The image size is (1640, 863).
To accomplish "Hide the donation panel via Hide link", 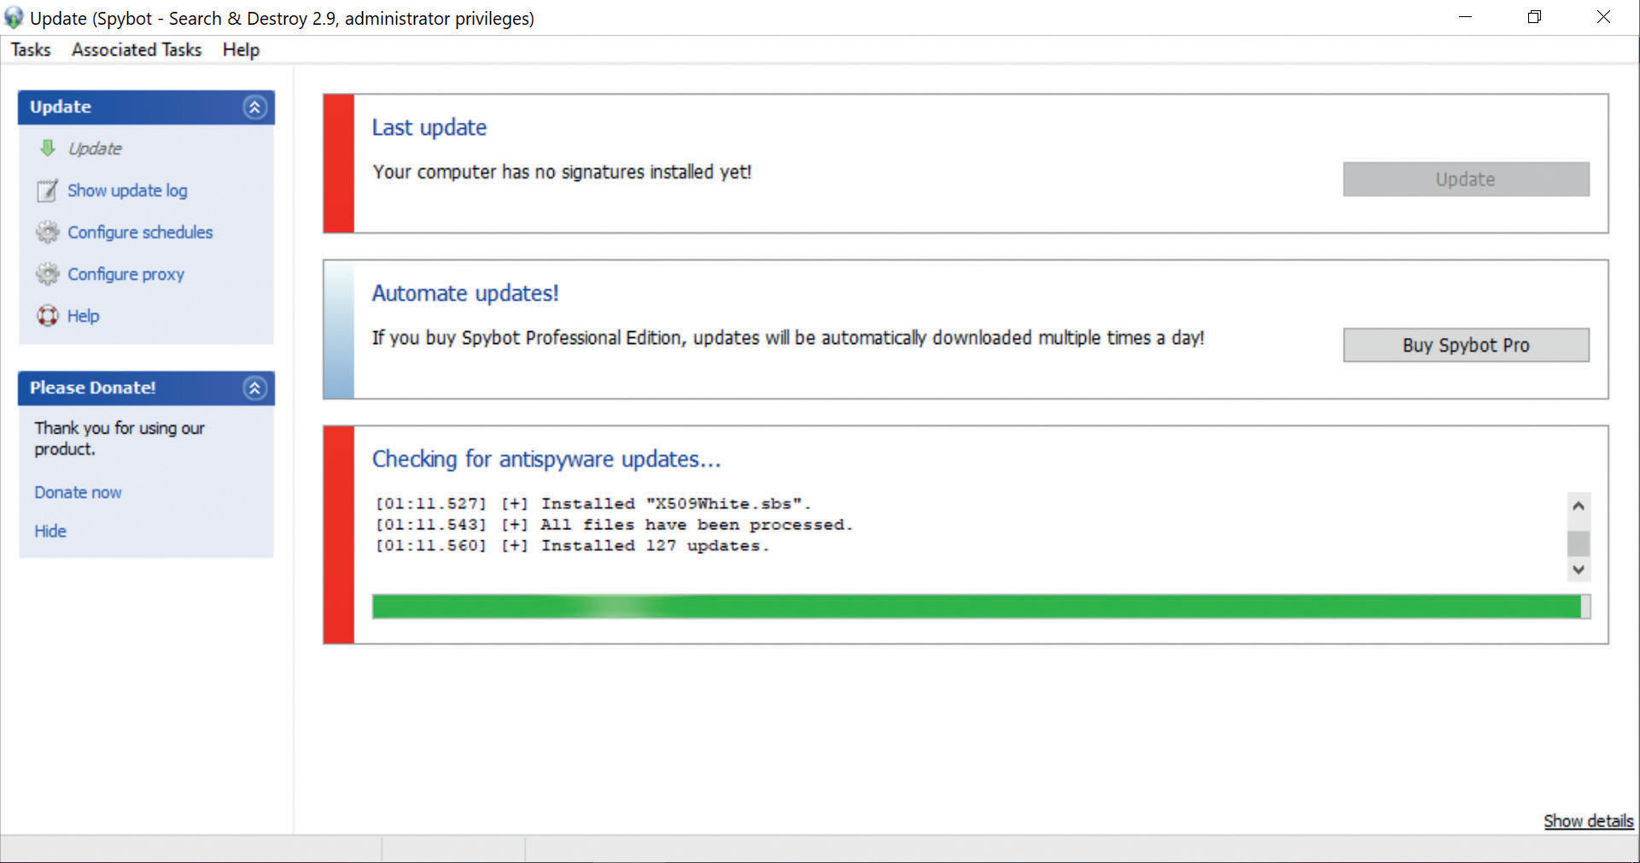I will 50,531.
